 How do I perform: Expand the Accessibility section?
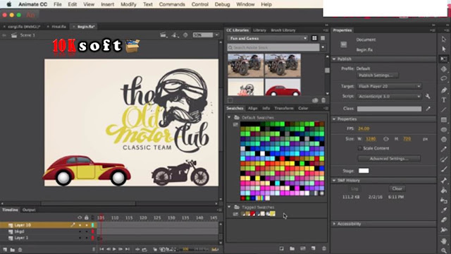(x=334, y=224)
